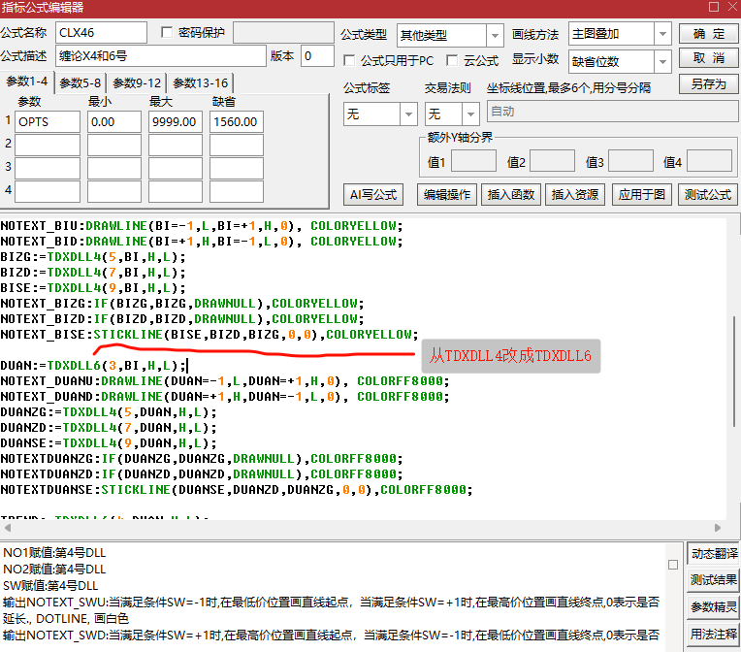Click the right scroll arrow of code editor
The height and width of the screenshot is (652, 741).
[718, 528]
